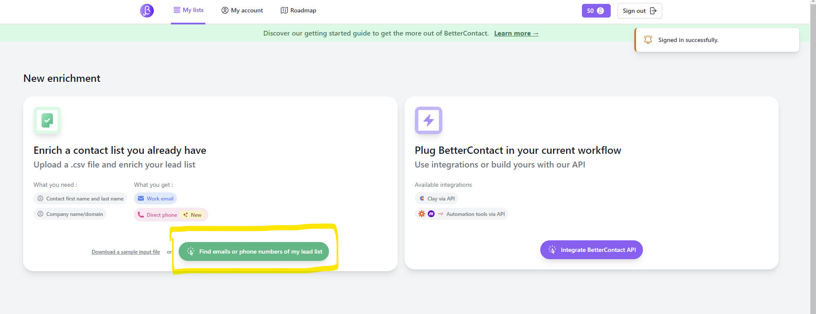The image size is (816, 314).
Task: Open Download a sample input file link
Action: pos(126,252)
